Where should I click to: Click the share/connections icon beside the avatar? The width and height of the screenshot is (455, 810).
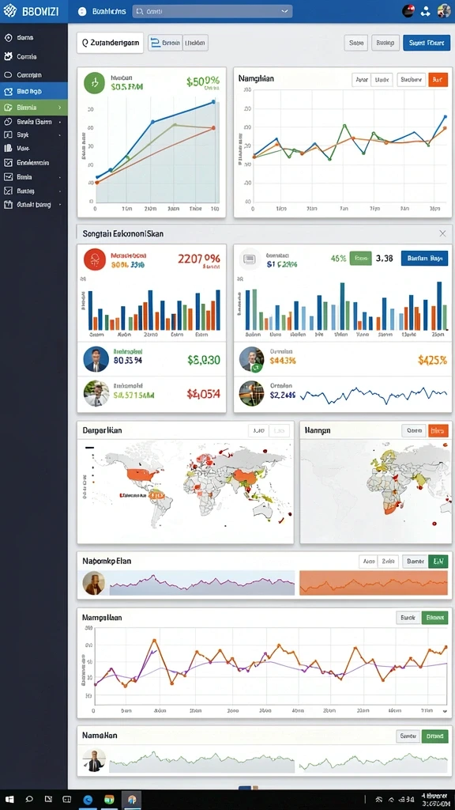(x=425, y=11)
